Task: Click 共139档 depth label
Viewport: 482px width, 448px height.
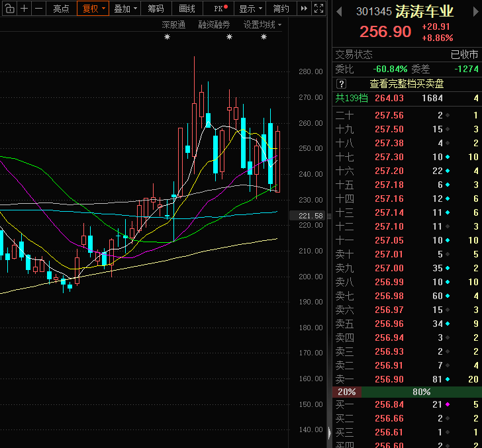Action: (x=352, y=98)
